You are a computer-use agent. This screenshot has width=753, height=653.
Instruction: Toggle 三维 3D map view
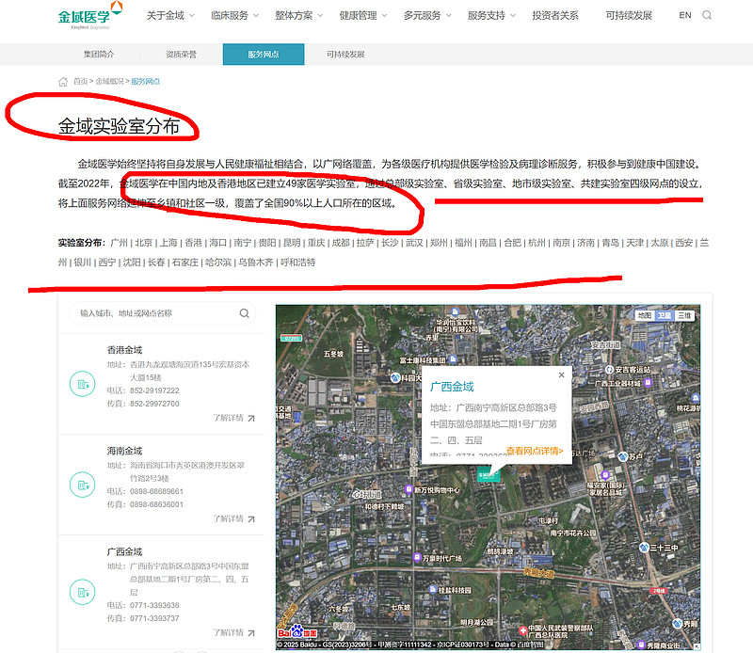[684, 314]
